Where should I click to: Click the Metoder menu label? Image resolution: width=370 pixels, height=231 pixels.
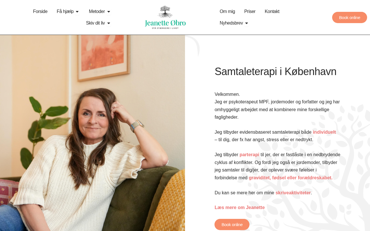tap(97, 12)
